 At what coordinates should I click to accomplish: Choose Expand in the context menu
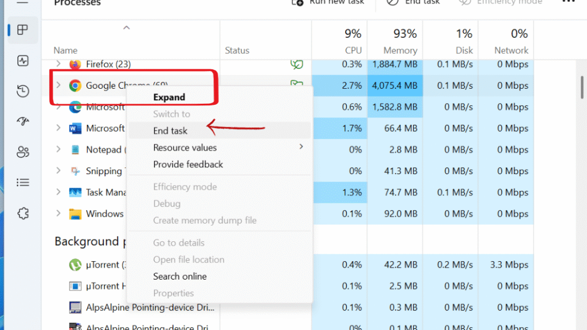[x=220, y=97]
